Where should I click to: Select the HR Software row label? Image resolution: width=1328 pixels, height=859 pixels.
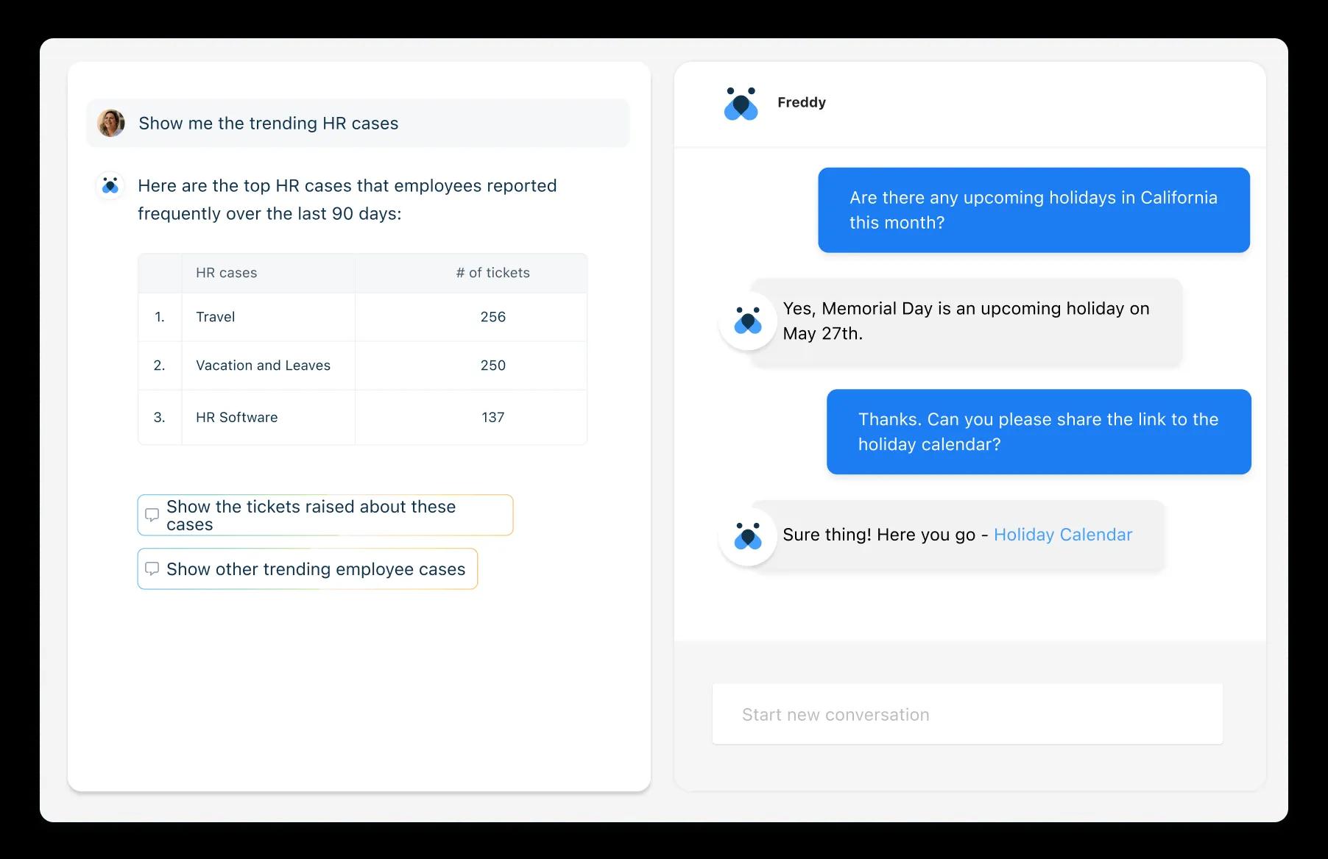pos(237,417)
